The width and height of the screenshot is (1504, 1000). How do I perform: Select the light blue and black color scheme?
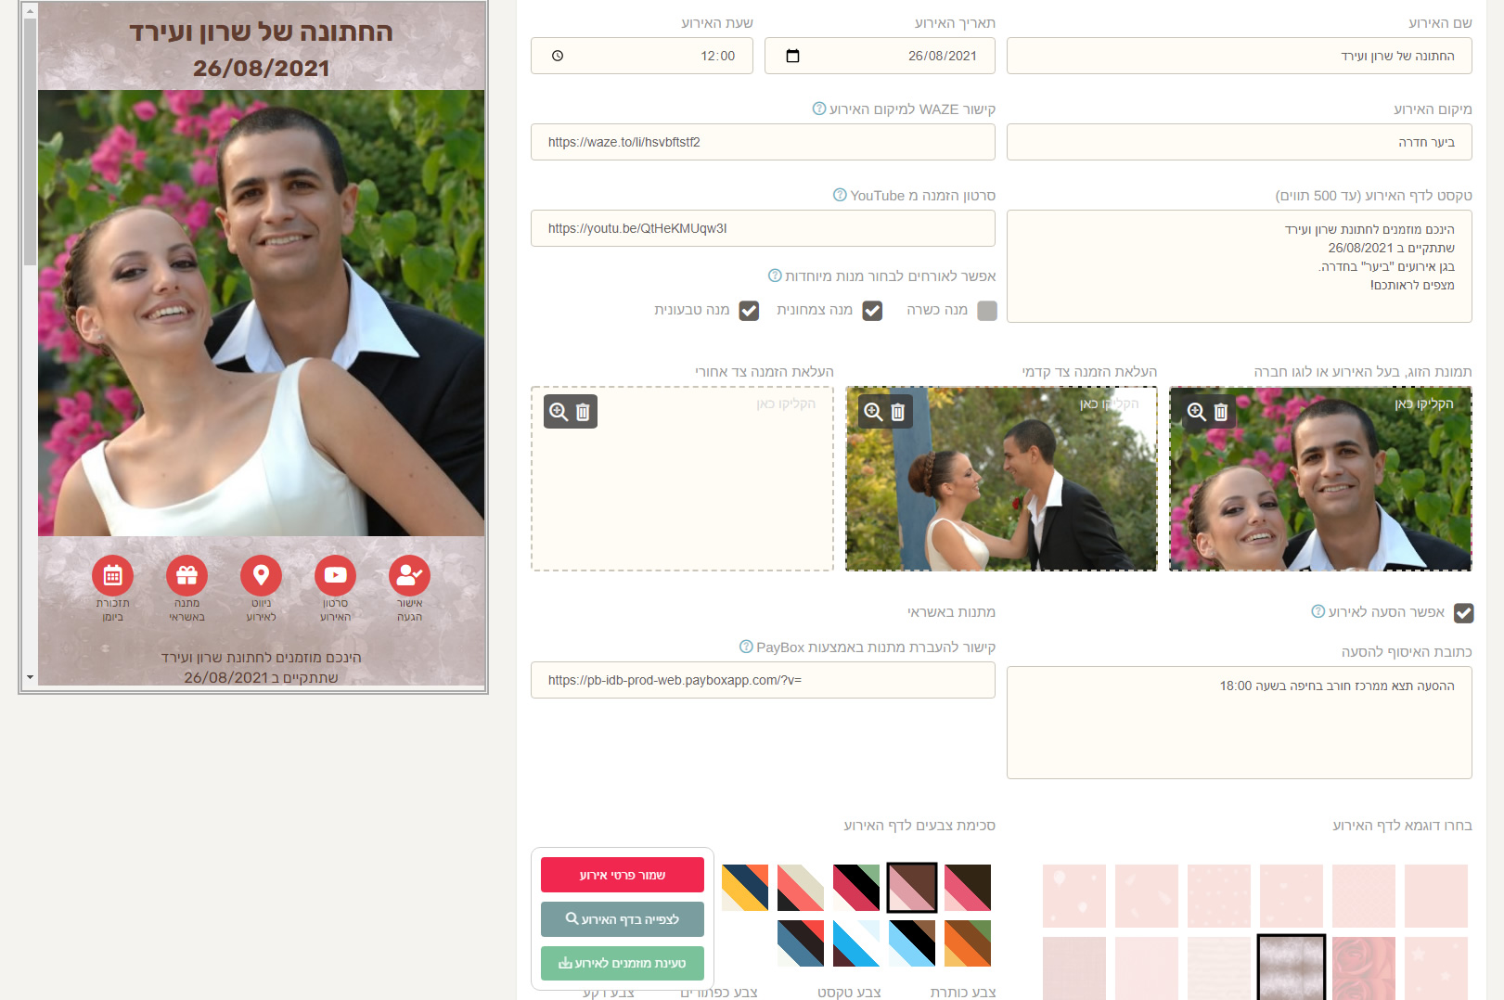click(912, 943)
